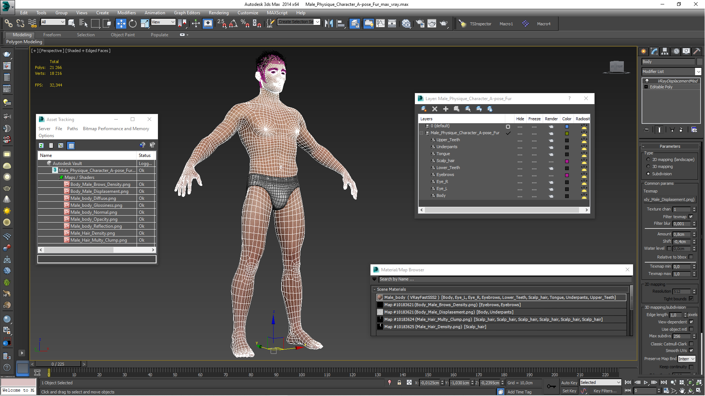Image resolution: width=705 pixels, height=396 pixels.
Task: Select Table View icon in Asset Tracking
Action: (x=71, y=146)
